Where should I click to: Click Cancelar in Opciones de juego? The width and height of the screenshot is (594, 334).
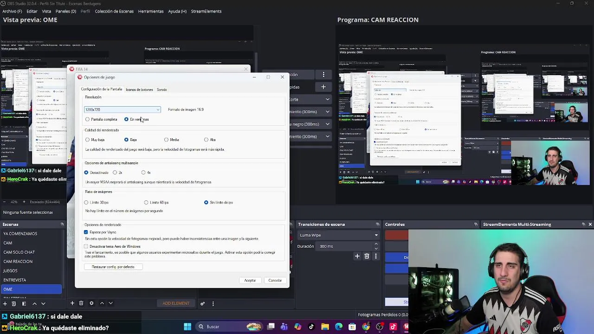[275, 281]
